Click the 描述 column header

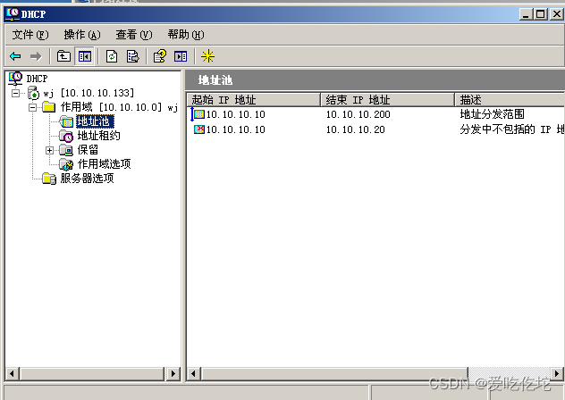pos(510,100)
